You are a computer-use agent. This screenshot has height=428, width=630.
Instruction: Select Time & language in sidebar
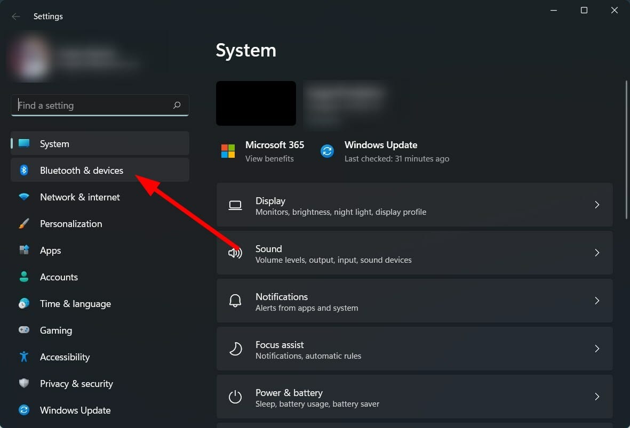click(x=75, y=303)
